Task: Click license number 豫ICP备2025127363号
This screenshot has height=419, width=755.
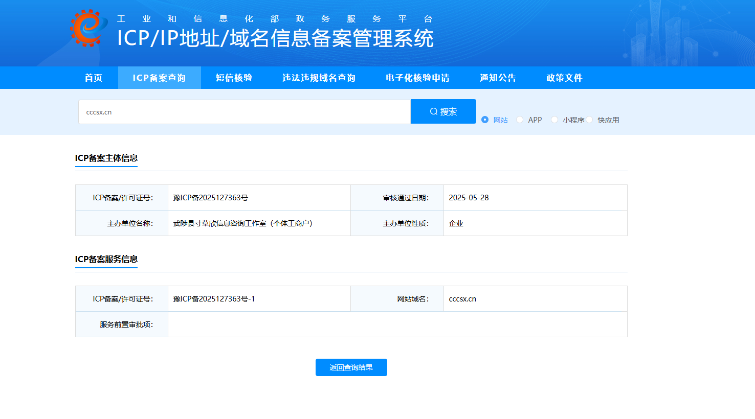Action: pyautogui.click(x=211, y=198)
